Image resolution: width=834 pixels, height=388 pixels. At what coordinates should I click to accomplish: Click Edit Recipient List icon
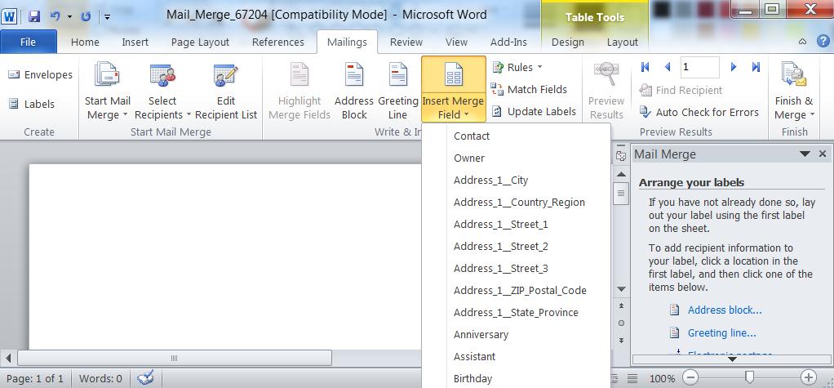pyautogui.click(x=226, y=75)
